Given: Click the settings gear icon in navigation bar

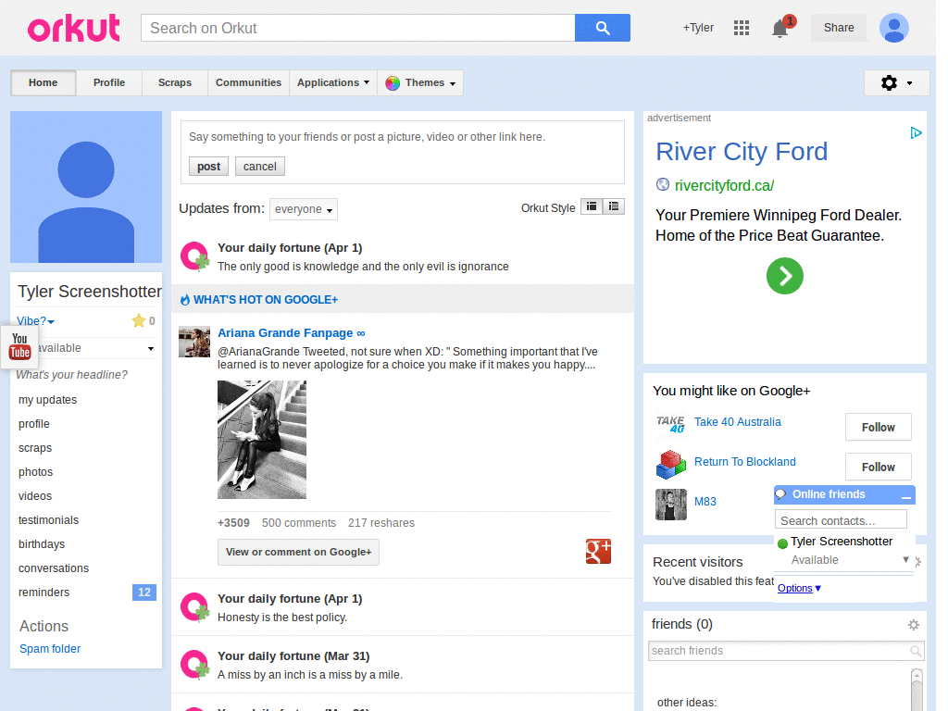Looking at the screenshot, I should 889,82.
